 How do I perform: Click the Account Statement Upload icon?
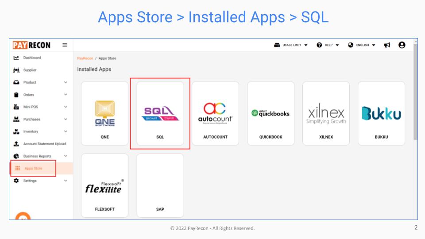(x=16, y=143)
